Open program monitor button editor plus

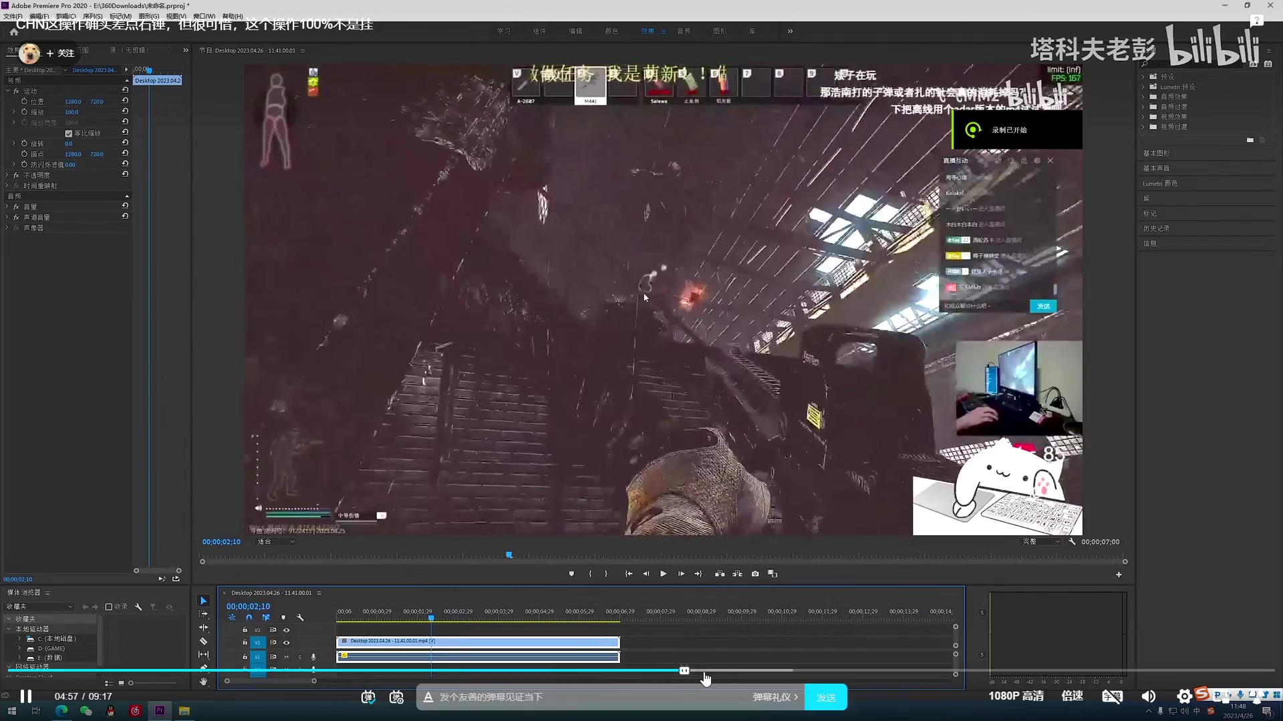pos(1119,575)
